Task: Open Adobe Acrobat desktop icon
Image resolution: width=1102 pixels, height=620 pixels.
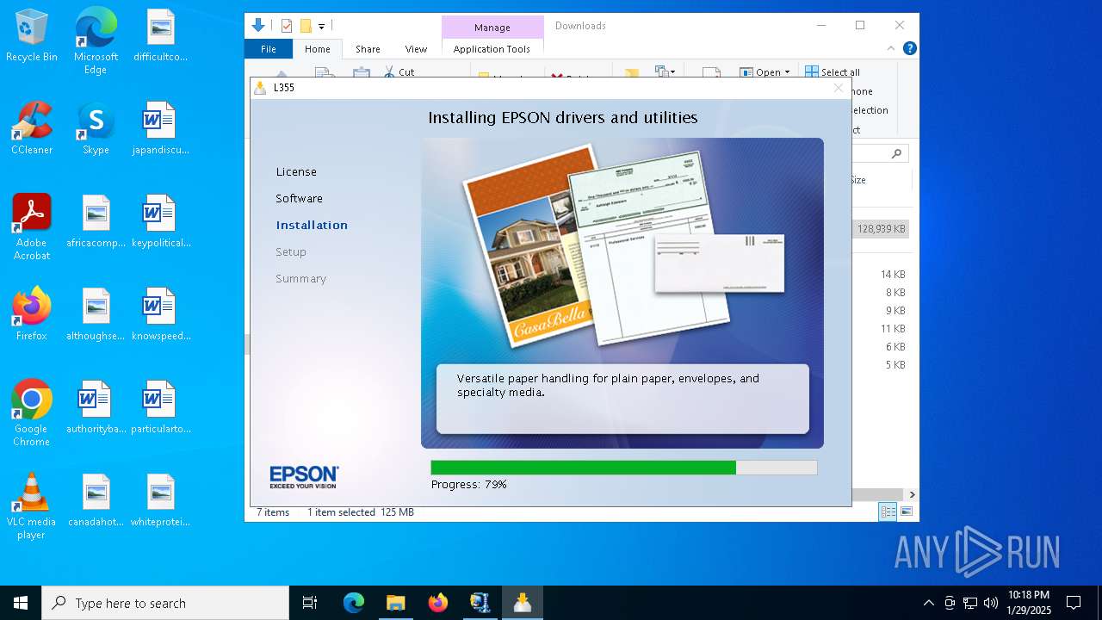Action: click(32, 227)
